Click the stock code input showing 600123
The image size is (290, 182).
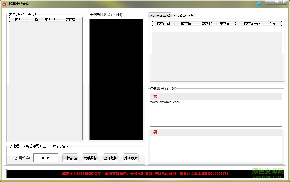[x=45, y=158]
